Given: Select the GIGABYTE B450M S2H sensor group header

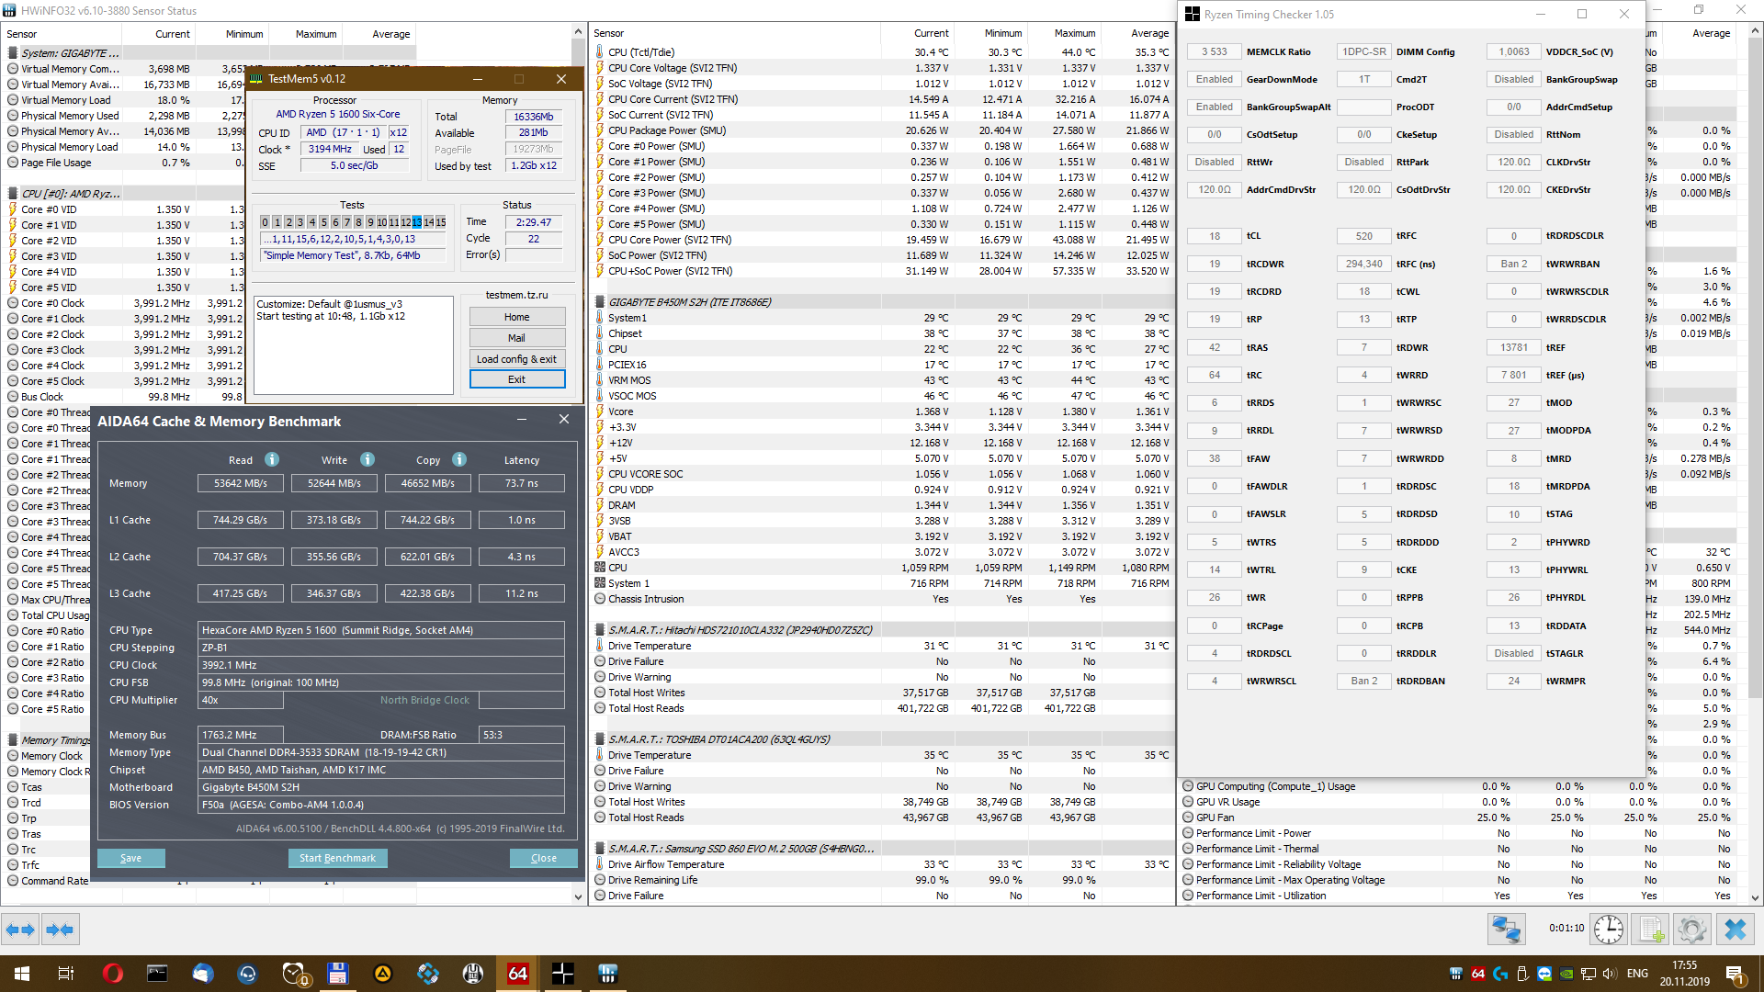Looking at the screenshot, I should click(x=689, y=302).
